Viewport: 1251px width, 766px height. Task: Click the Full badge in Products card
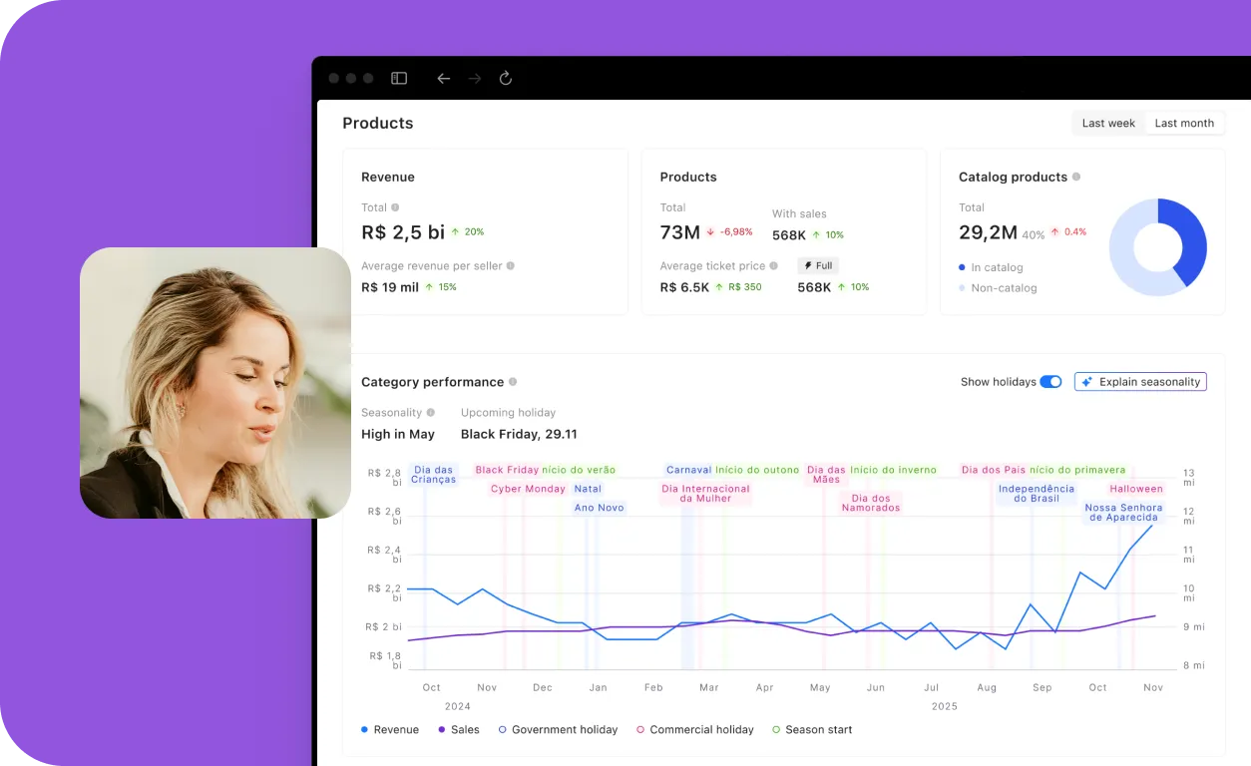818,266
